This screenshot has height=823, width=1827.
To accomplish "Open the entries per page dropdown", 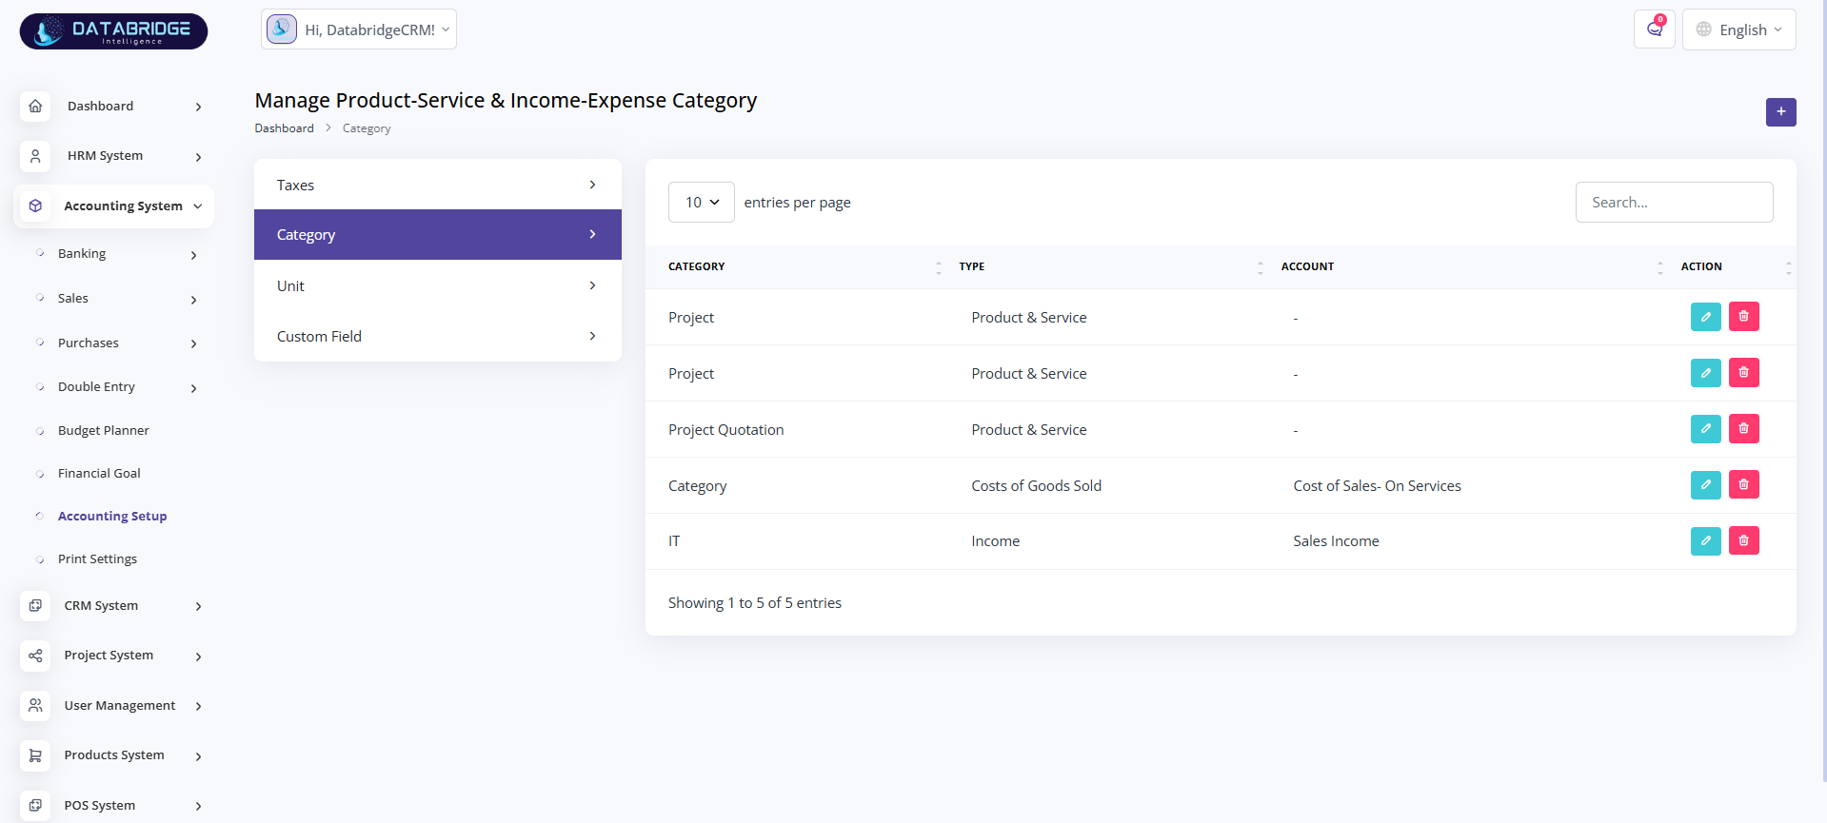I will [702, 203].
